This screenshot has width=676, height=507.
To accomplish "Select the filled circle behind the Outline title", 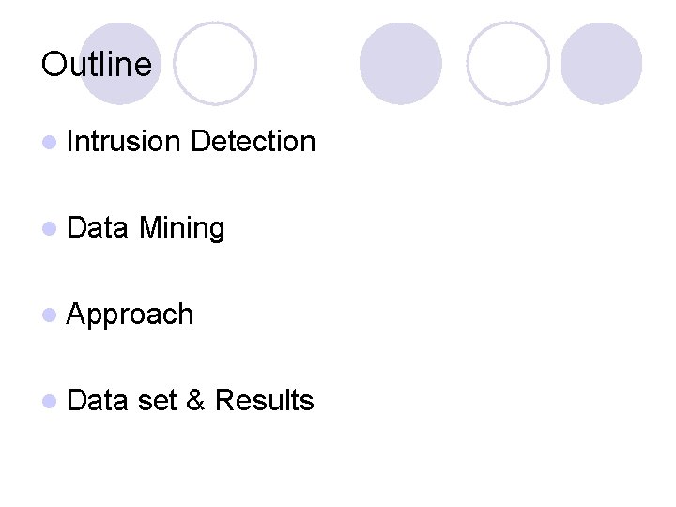I will tap(120, 64).
